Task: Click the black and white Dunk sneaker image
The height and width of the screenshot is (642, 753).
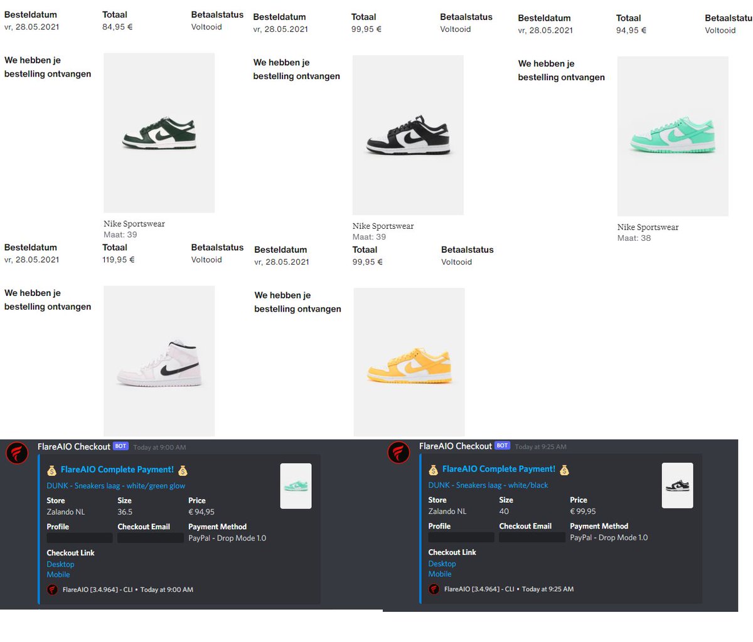Action: (408, 135)
